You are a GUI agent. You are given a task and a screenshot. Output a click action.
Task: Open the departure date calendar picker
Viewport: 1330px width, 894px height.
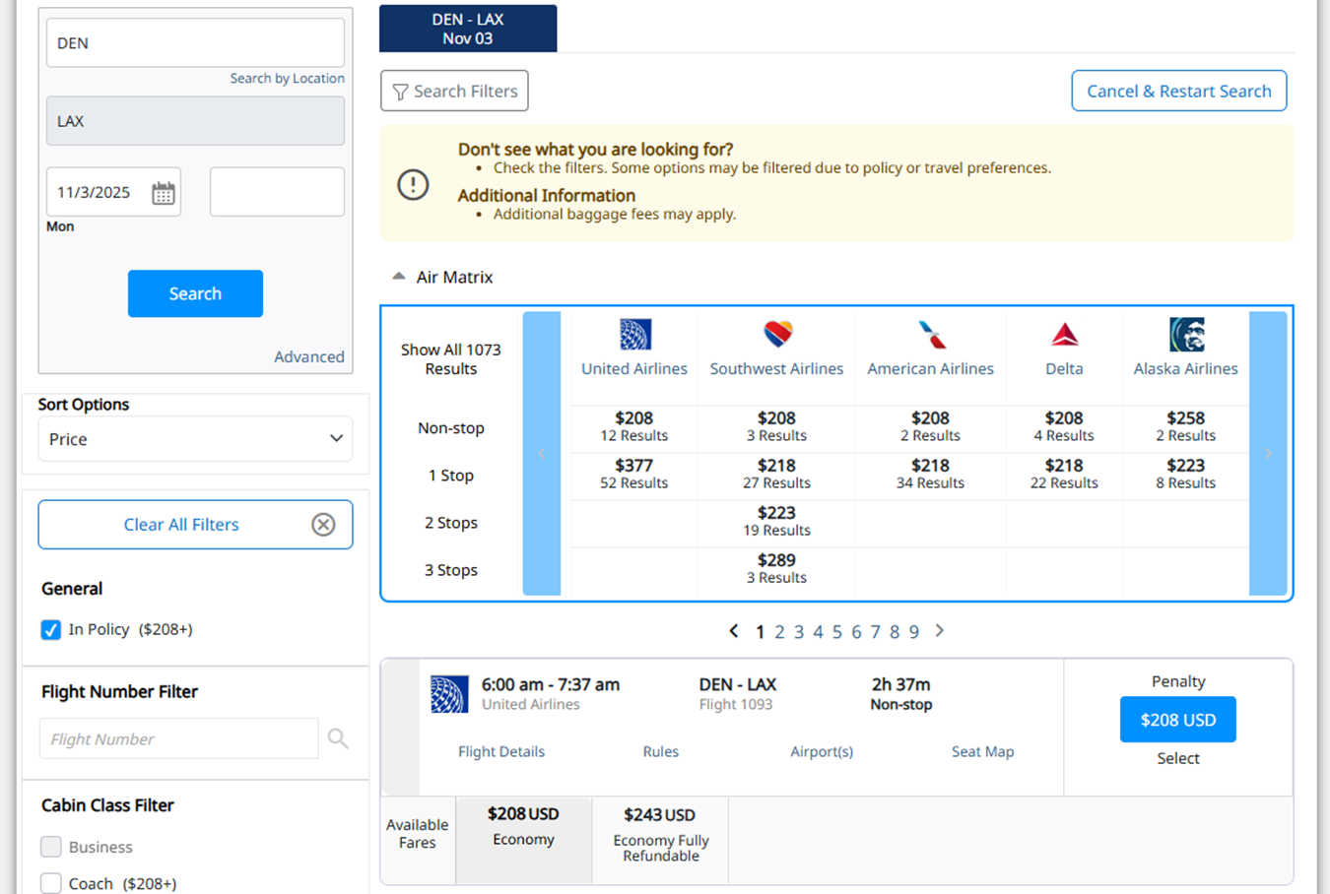164,193
